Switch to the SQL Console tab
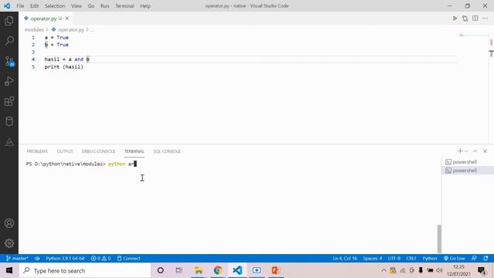Viewport: 494px width, 278px height. click(167, 151)
